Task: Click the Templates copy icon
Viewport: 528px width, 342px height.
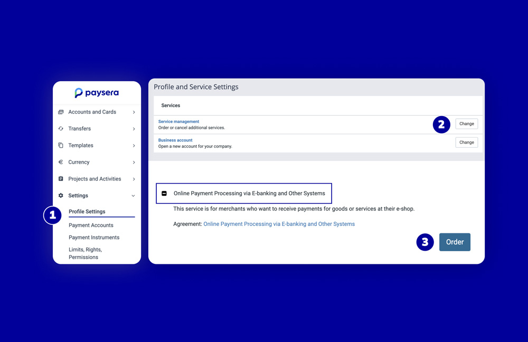Action: click(x=61, y=145)
